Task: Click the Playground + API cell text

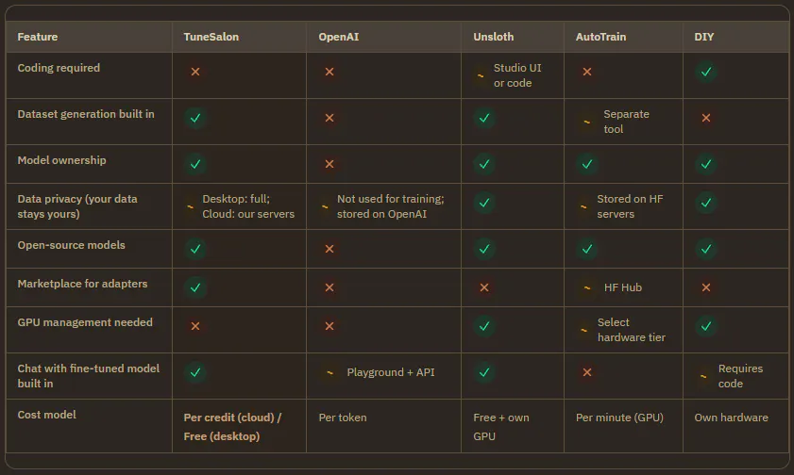Action: click(x=391, y=372)
